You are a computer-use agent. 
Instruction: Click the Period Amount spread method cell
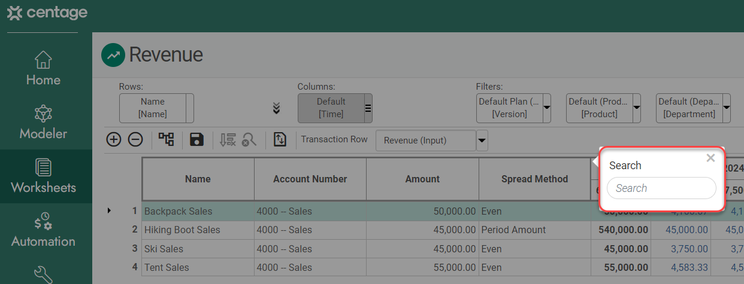[534, 230]
